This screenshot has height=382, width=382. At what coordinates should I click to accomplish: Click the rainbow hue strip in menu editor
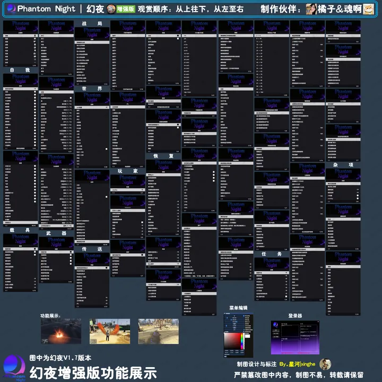click(242, 341)
